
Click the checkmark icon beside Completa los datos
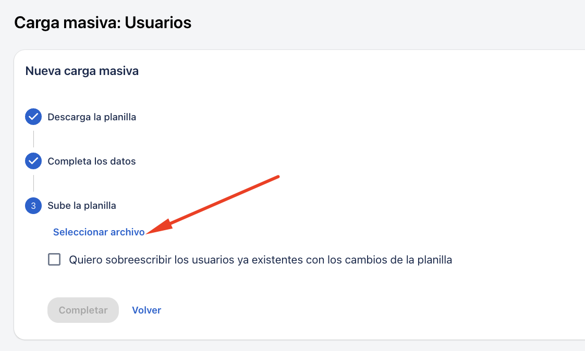33,161
